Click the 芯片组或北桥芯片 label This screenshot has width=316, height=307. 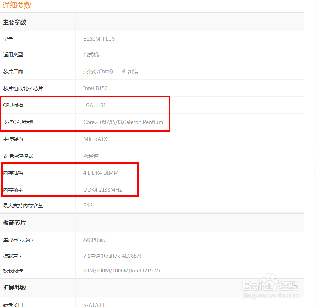[x=23, y=88]
